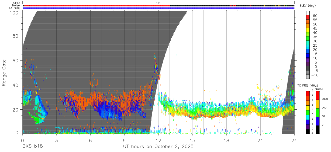Select yellow noise swatch between 1000 and 10000

pos(318,104)
